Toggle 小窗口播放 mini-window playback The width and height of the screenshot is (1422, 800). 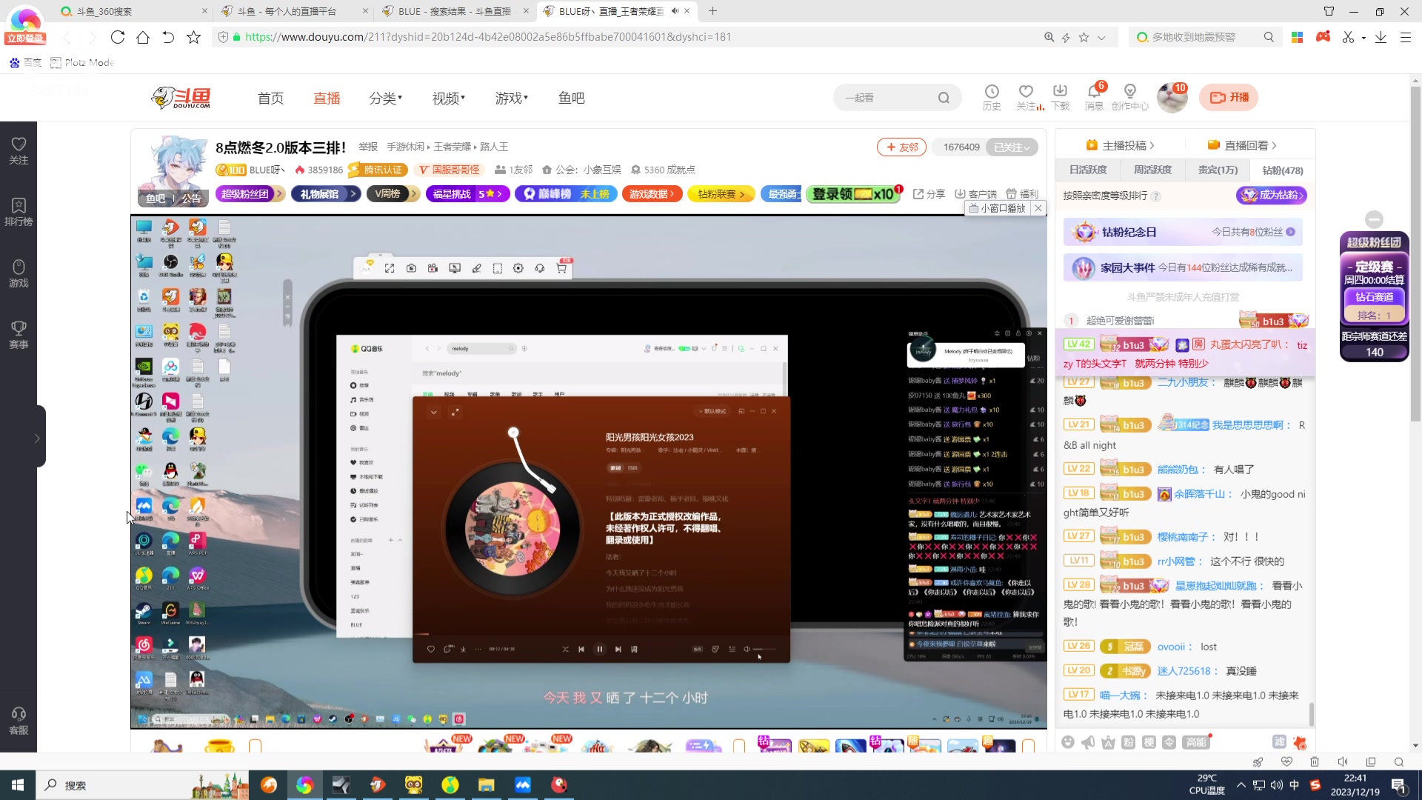point(998,208)
